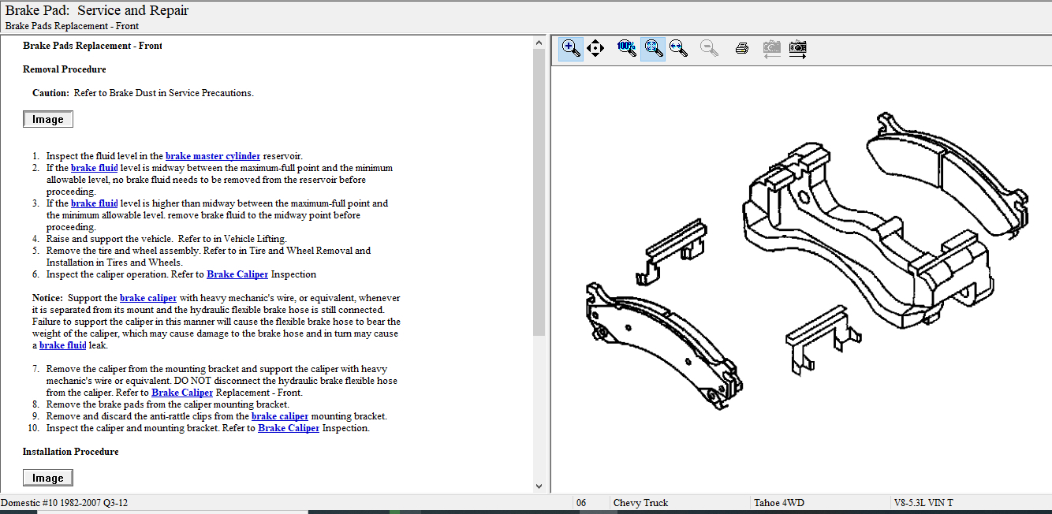
Task: Open brake caliper link in the Notice
Action: point(148,298)
